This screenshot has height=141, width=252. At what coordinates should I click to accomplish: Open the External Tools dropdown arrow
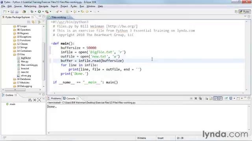50,12
